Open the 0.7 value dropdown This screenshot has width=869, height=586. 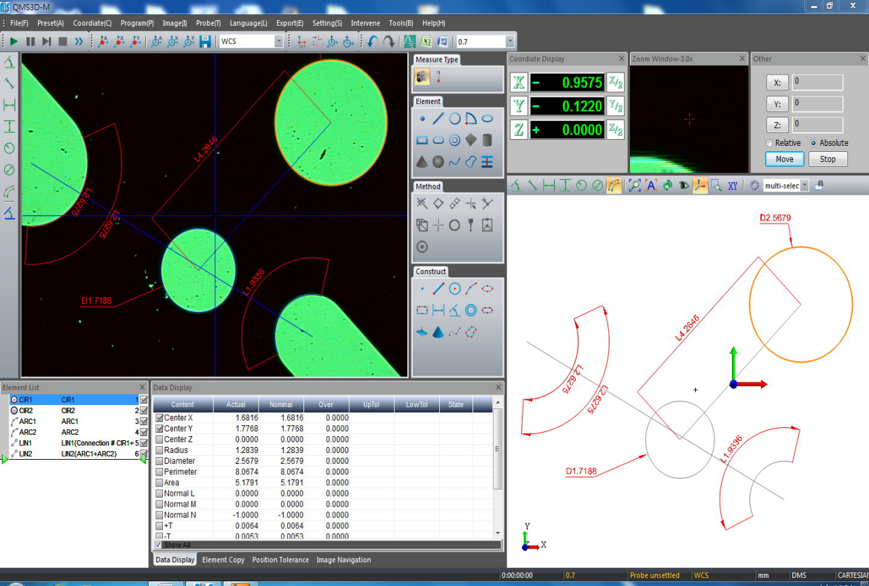pyautogui.click(x=510, y=41)
